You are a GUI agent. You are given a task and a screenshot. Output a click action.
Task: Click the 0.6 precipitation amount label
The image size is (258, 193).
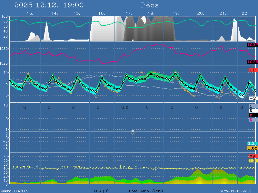(x=125, y=107)
